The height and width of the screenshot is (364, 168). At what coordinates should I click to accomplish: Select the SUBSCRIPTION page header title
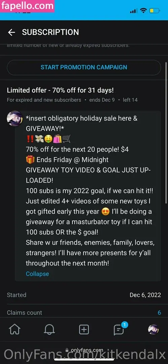pos(51,32)
